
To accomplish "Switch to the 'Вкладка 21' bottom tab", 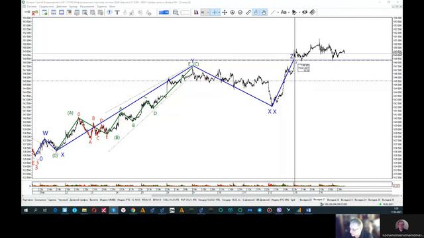I will coord(319,200).
